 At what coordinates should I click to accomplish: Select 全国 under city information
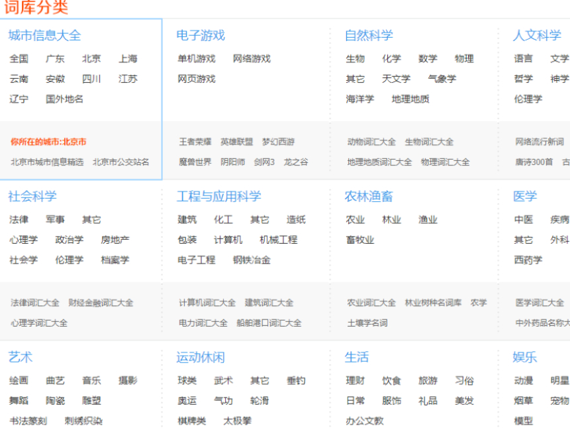[x=19, y=58]
